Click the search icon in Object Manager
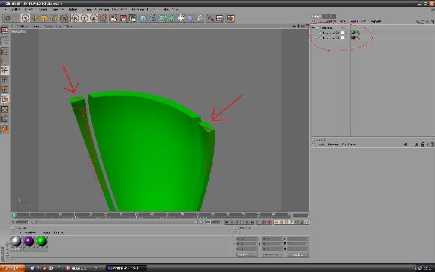The image size is (435, 272). 418,21
